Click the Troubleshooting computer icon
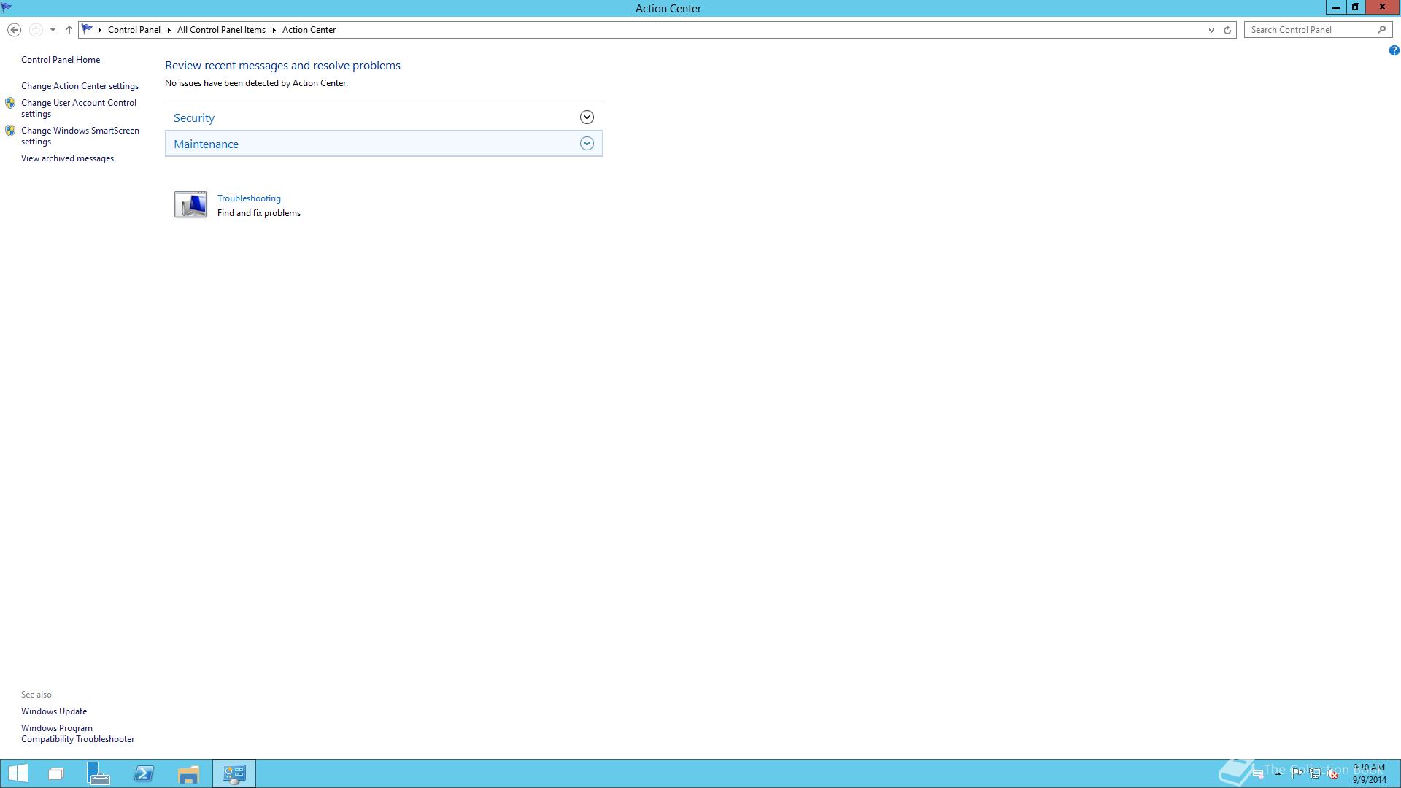The image size is (1401, 788). pyautogui.click(x=190, y=204)
